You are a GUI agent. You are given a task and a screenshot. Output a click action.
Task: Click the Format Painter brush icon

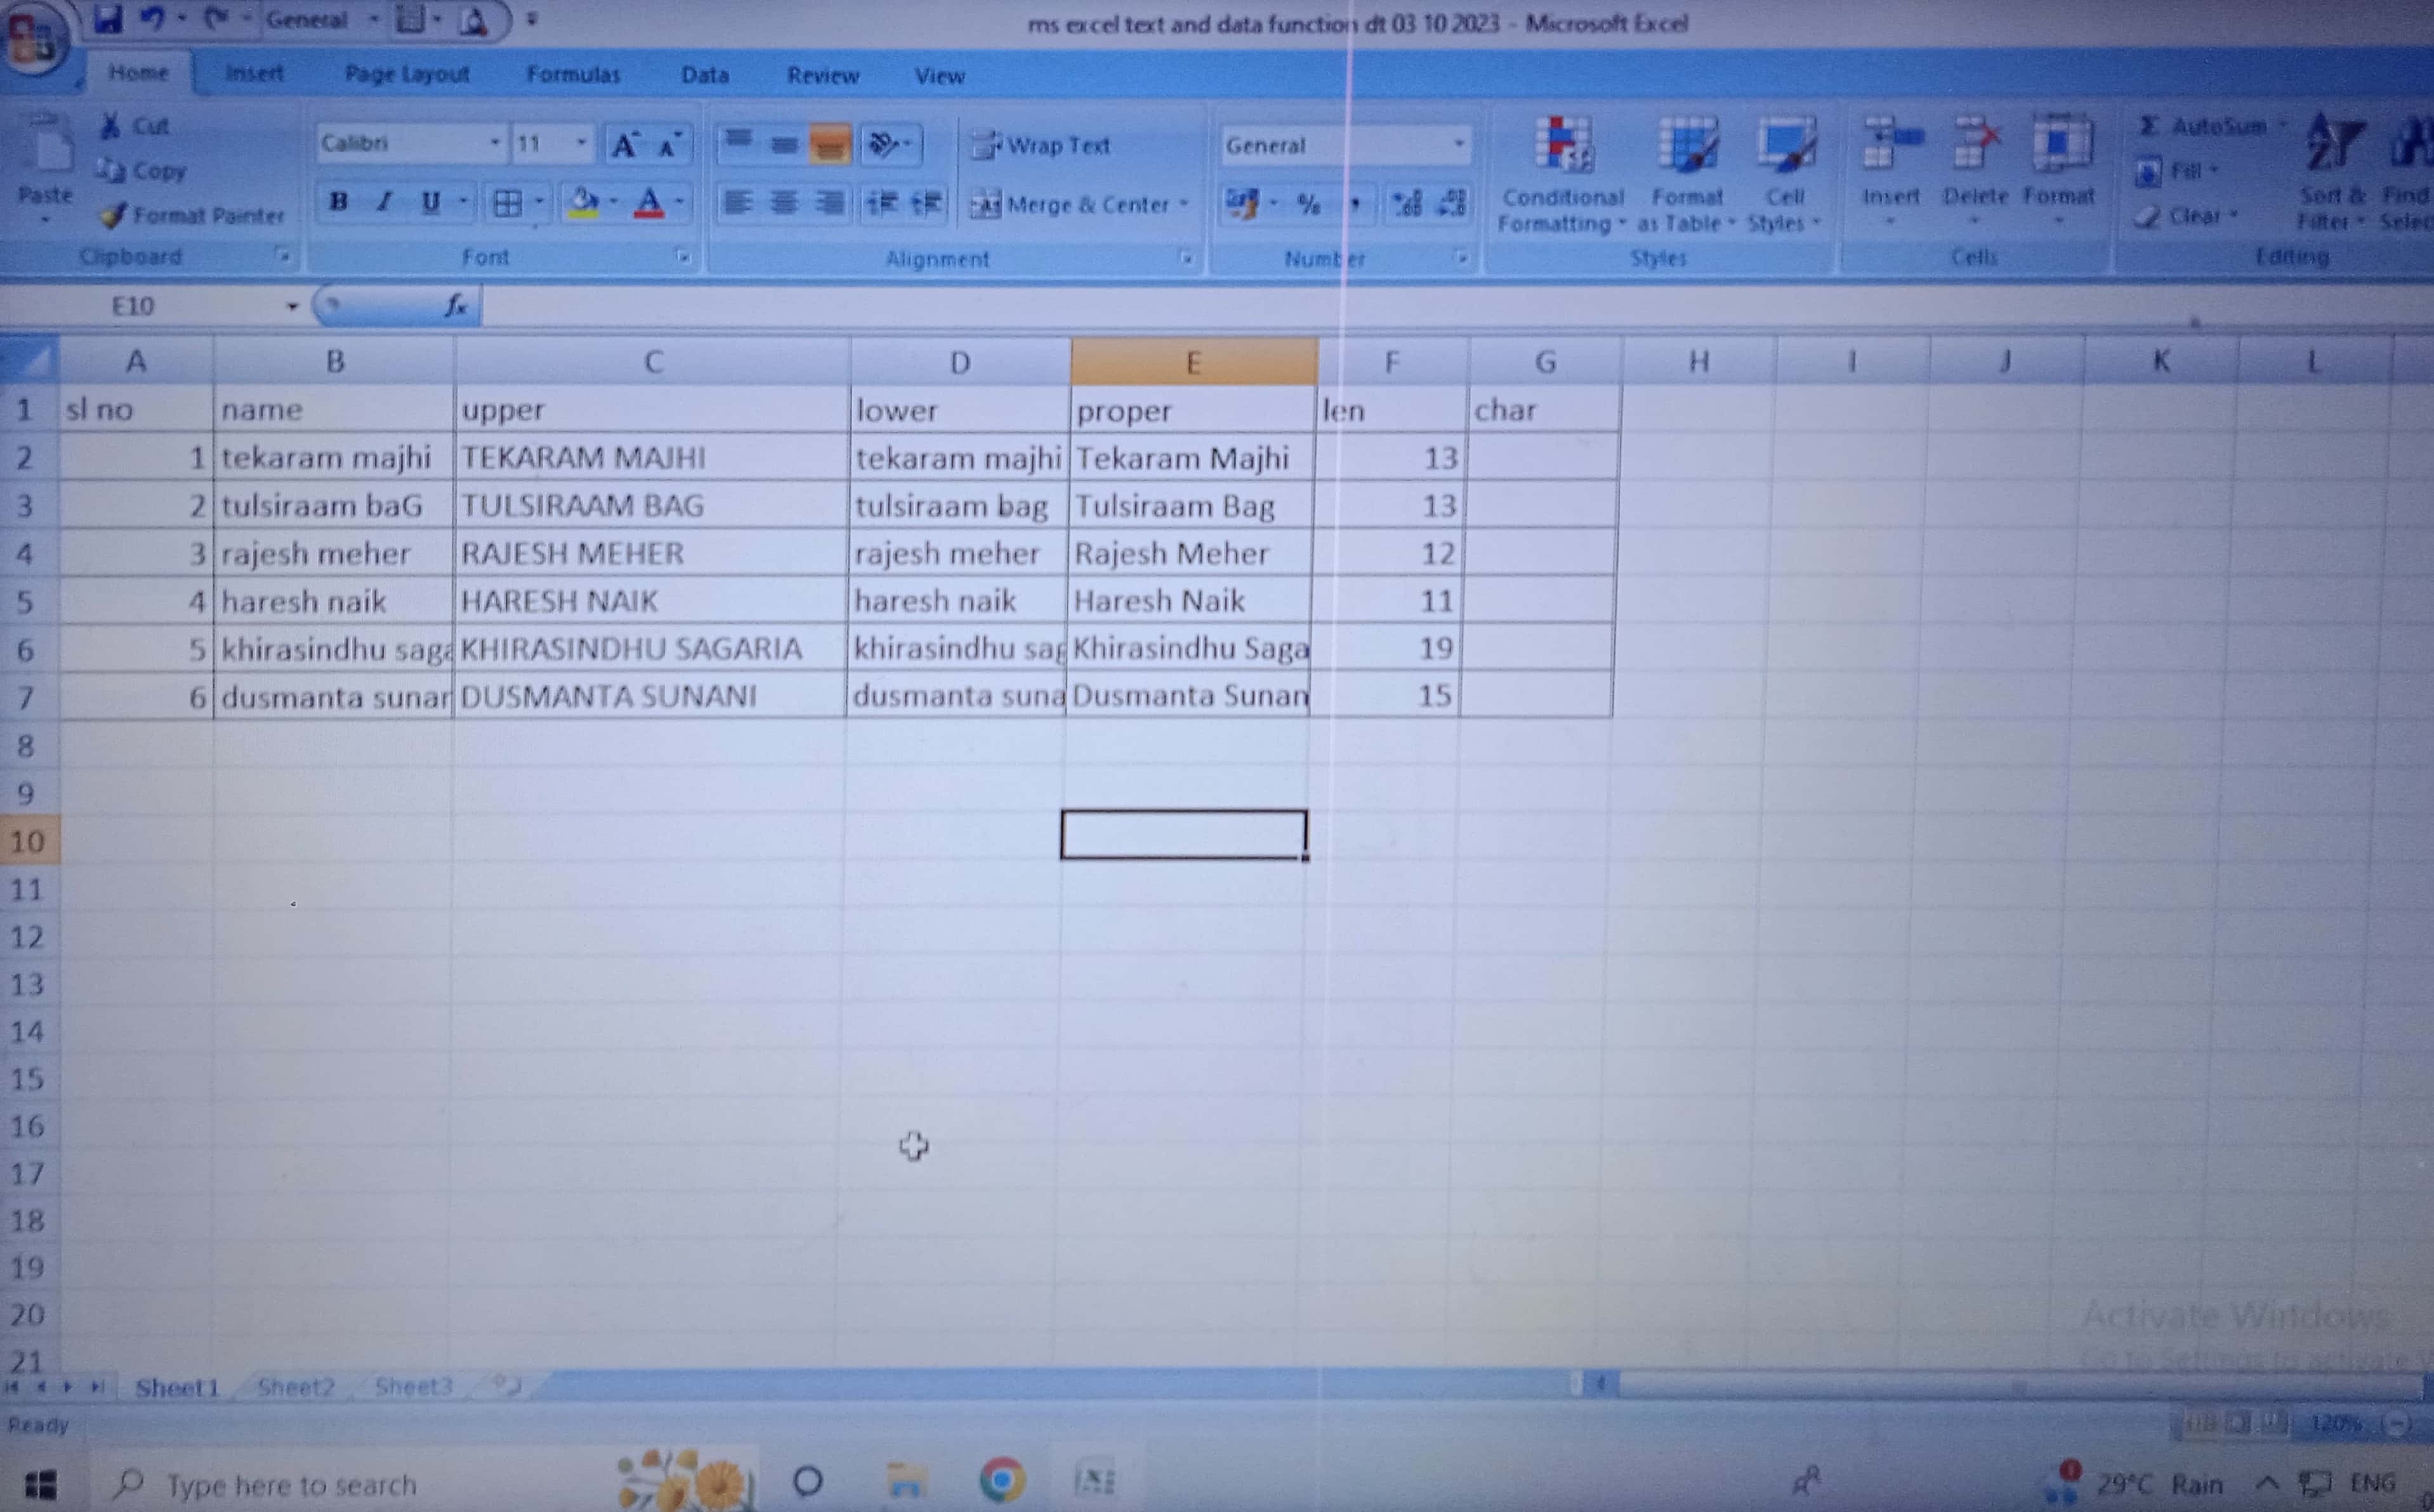(x=114, y=215)
